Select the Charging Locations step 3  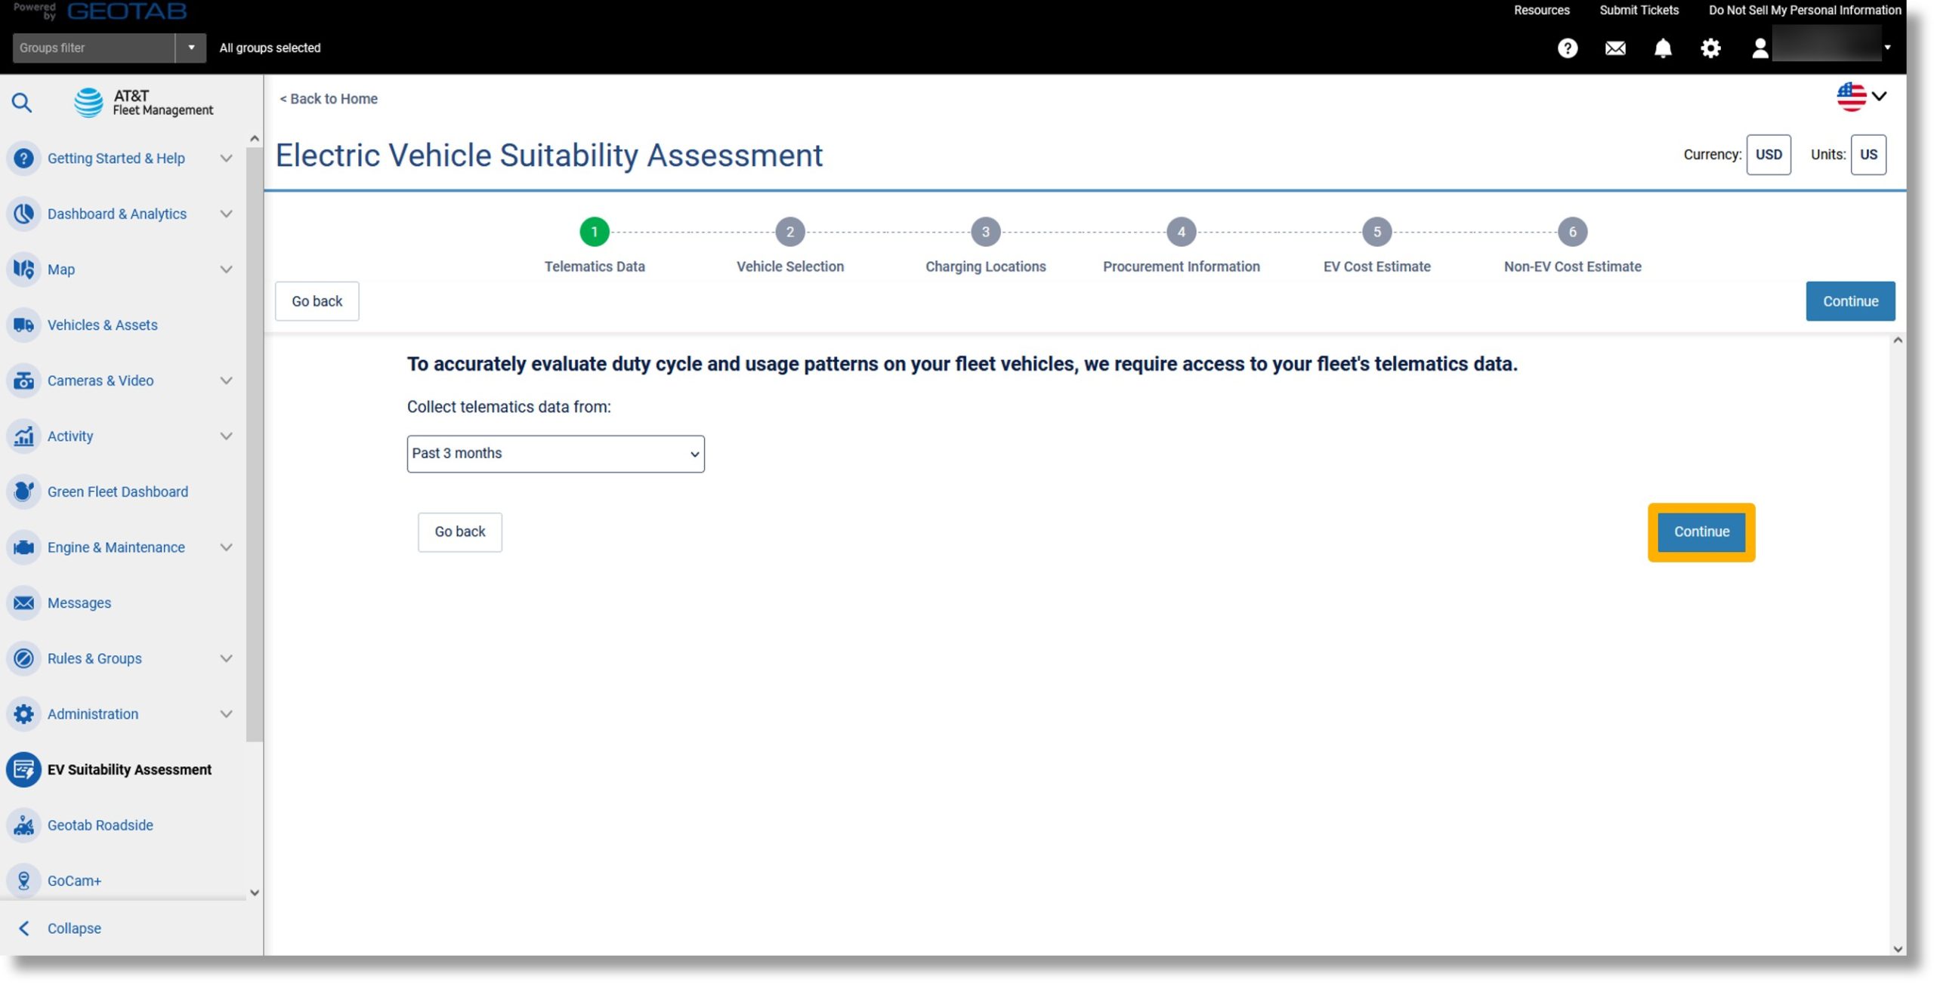coord(986,231)
